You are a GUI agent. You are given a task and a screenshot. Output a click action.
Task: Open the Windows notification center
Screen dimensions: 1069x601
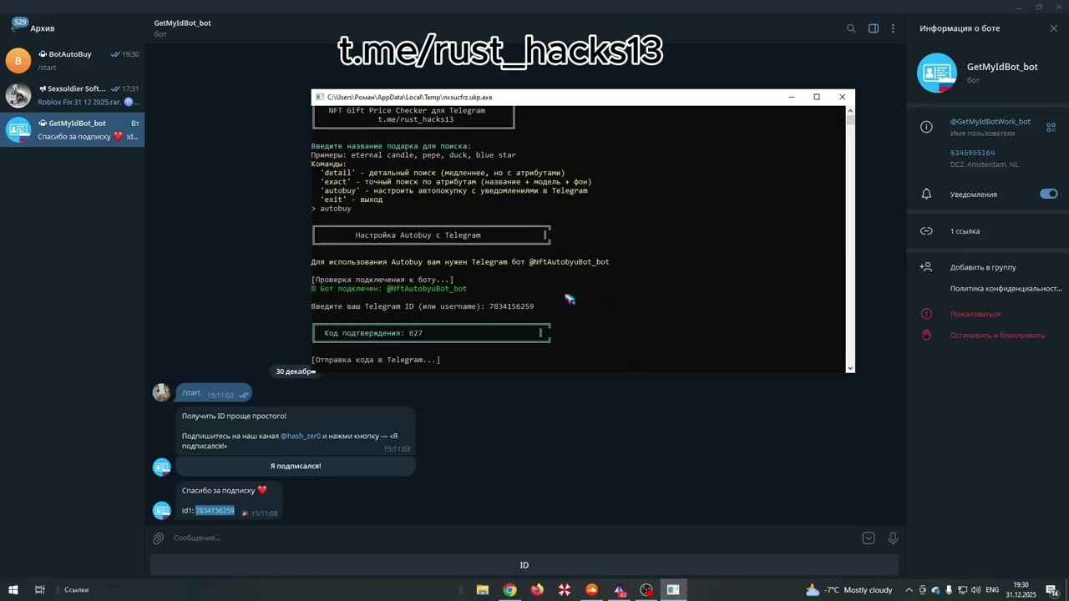point(1052,589)
